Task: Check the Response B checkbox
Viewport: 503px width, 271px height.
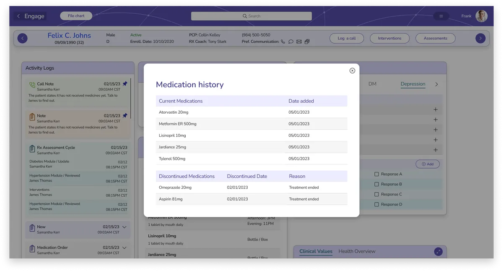Action: [x=376, y=184]
